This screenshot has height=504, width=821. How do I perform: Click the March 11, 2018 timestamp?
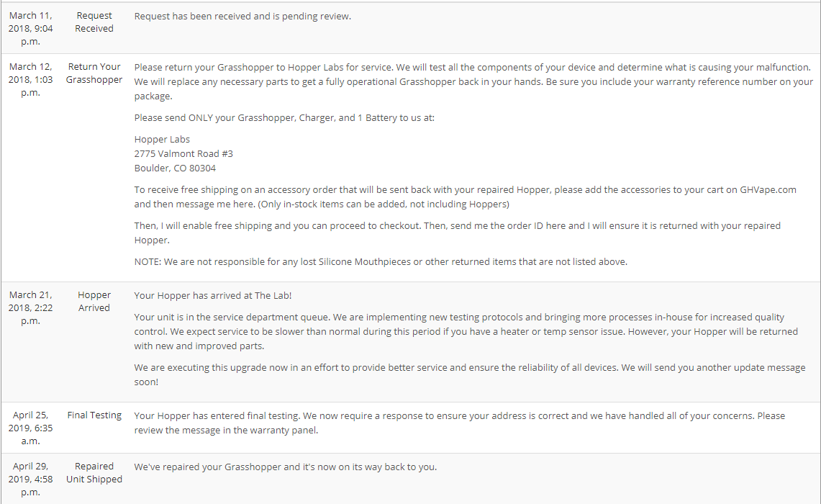coord(30,28)
